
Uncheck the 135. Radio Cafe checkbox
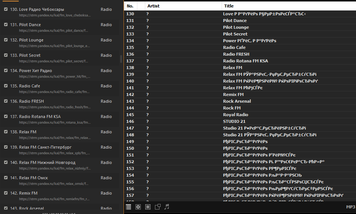(x=6, y=86)
